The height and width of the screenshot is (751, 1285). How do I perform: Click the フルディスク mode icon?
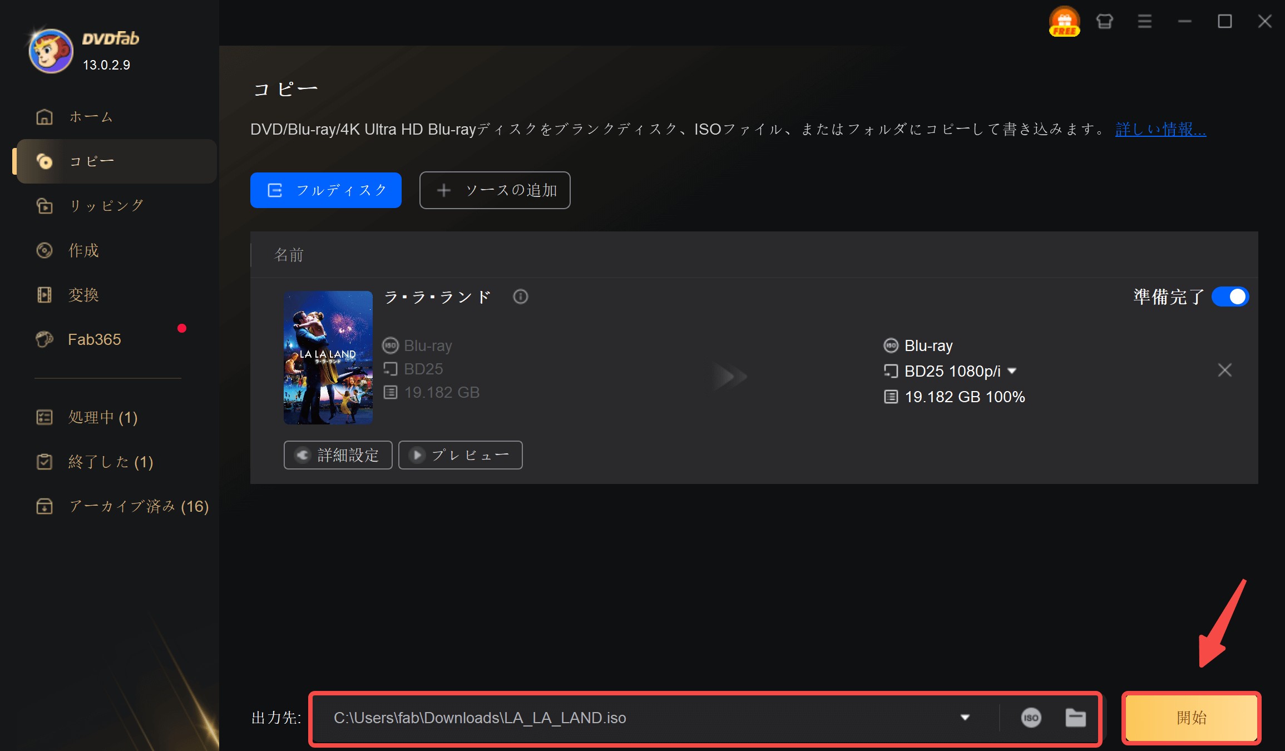(275, 190)
